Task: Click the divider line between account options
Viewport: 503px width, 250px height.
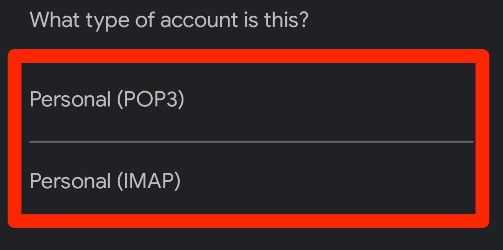Action: pos(251,142)
